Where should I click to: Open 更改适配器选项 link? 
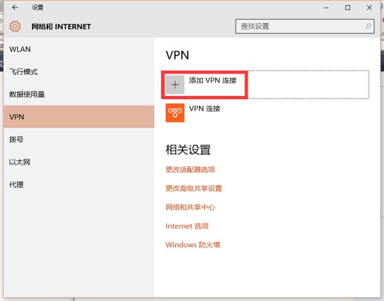coord(190,169)
